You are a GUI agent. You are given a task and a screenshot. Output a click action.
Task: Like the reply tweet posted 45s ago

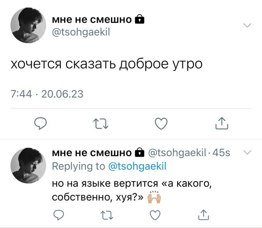[154, 214]
